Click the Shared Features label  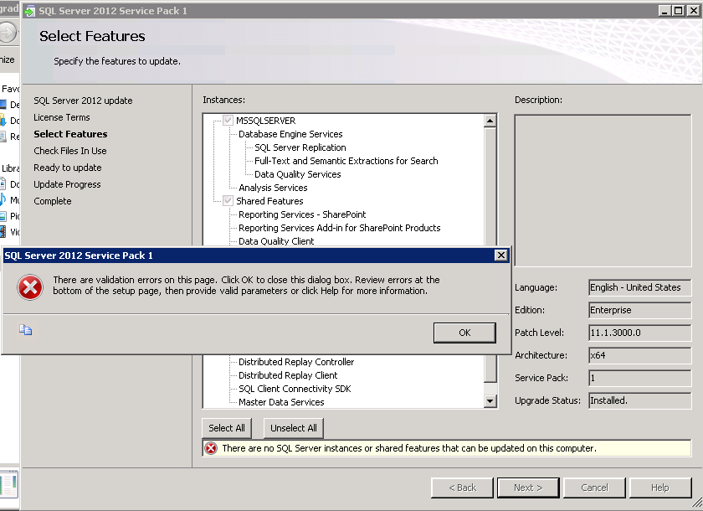pos(269,201)
